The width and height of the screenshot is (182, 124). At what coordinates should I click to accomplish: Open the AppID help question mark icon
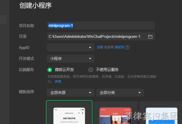[127, 47]
